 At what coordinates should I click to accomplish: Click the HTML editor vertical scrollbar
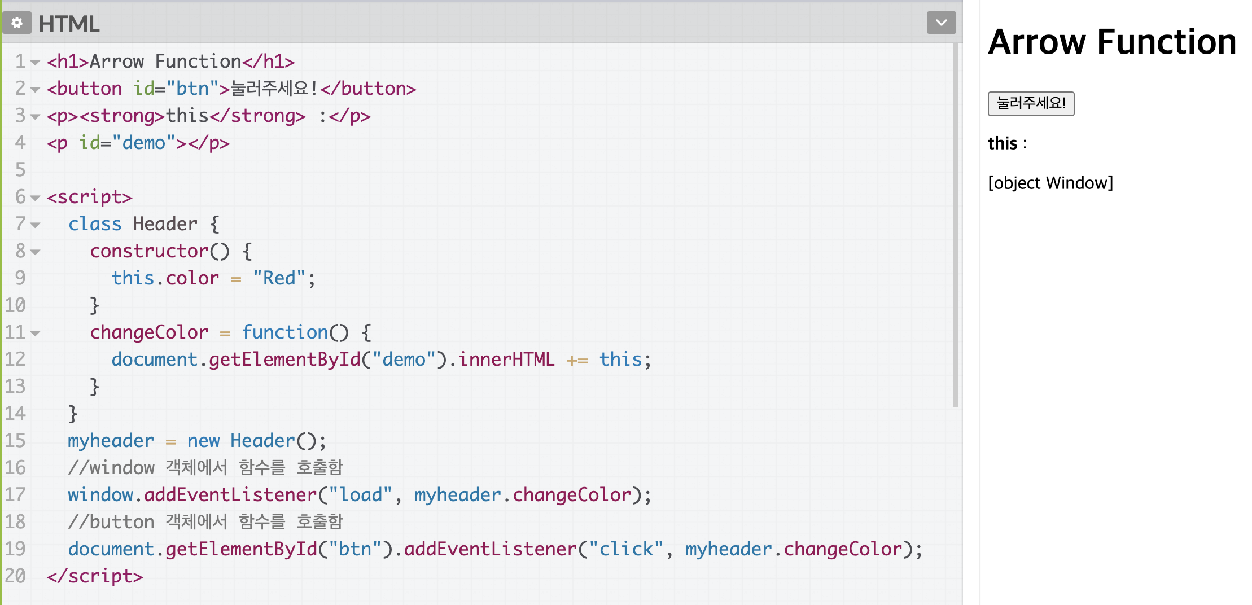pos(955,226)
